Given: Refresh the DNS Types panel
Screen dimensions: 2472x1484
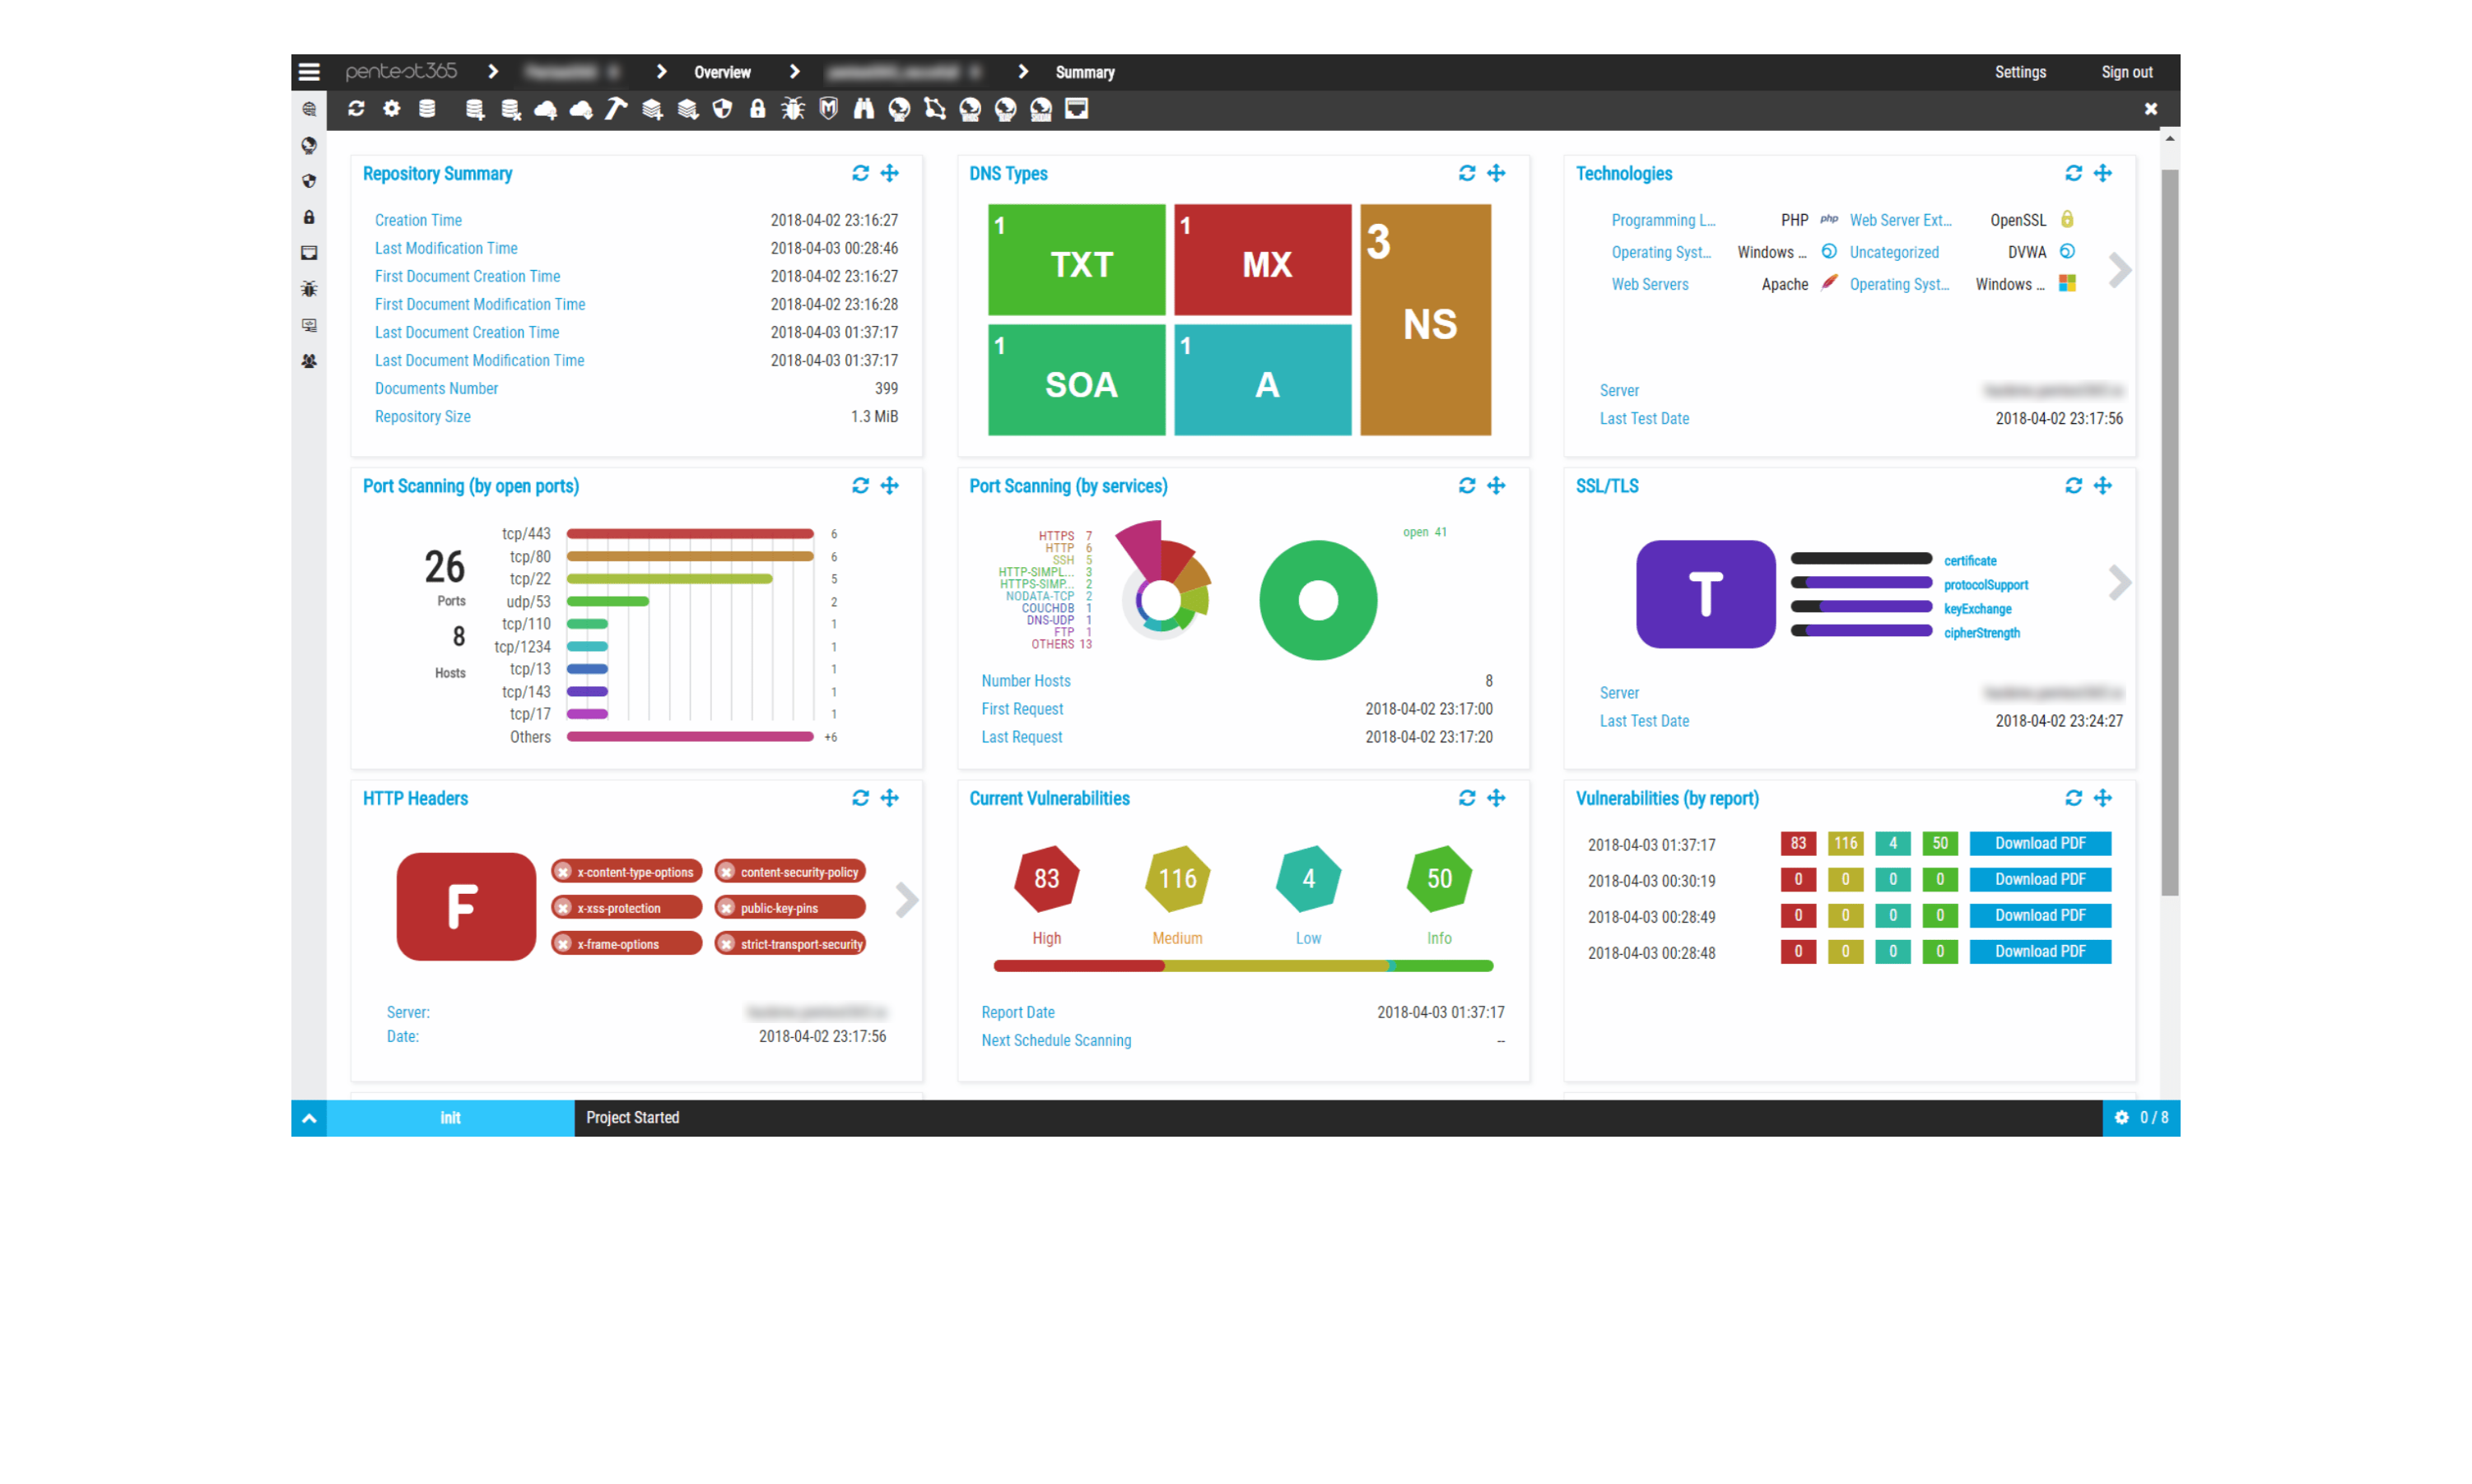Looking at the screenshot, I should pos(1466,173).
